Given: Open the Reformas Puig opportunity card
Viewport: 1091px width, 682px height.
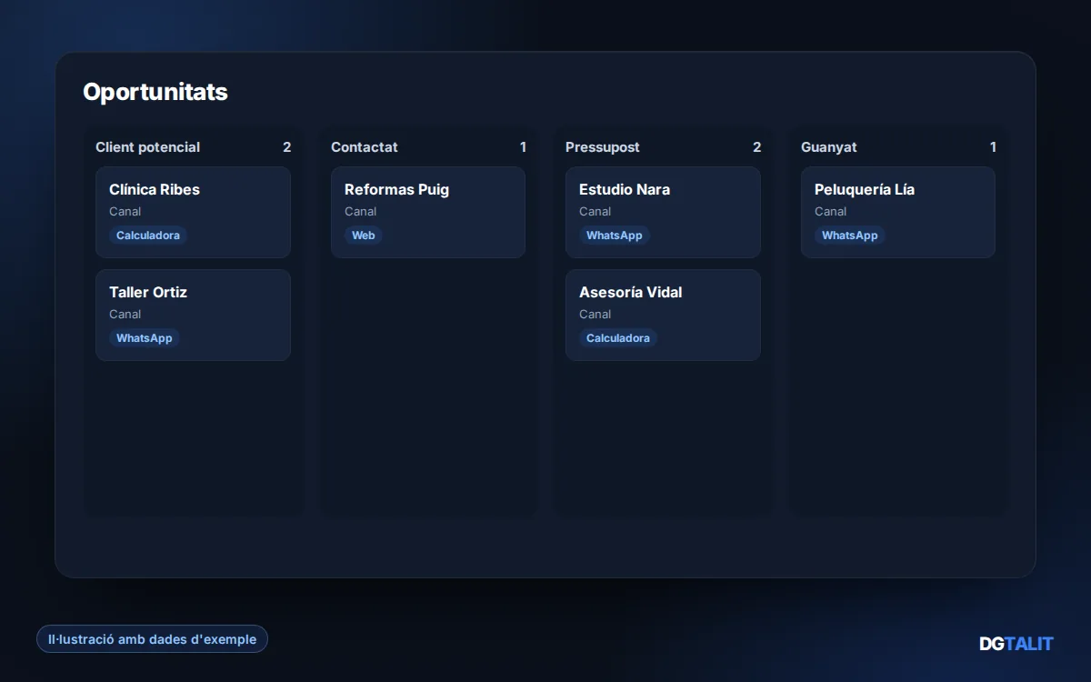Looking at the screenshot, I should [428, 212].
